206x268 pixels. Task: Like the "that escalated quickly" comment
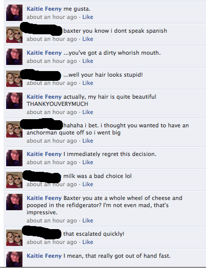(88, 242)
